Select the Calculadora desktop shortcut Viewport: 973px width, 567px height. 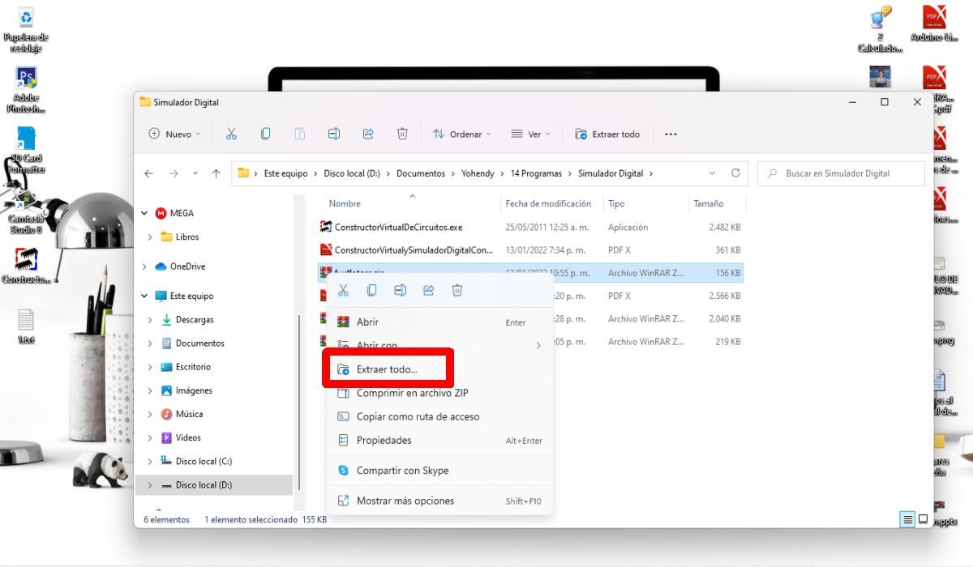point(880,30)
